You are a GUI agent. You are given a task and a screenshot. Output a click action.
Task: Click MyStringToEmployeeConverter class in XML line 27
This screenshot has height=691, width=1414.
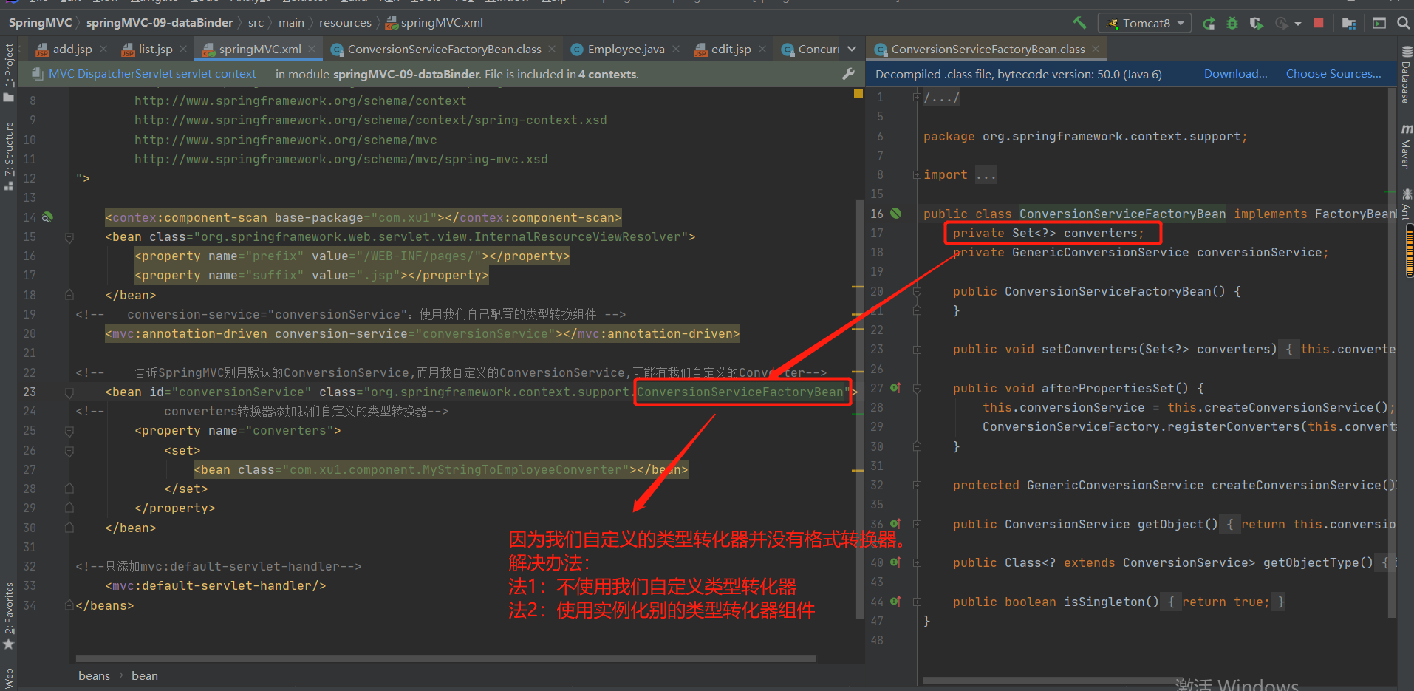coord(522,470)
